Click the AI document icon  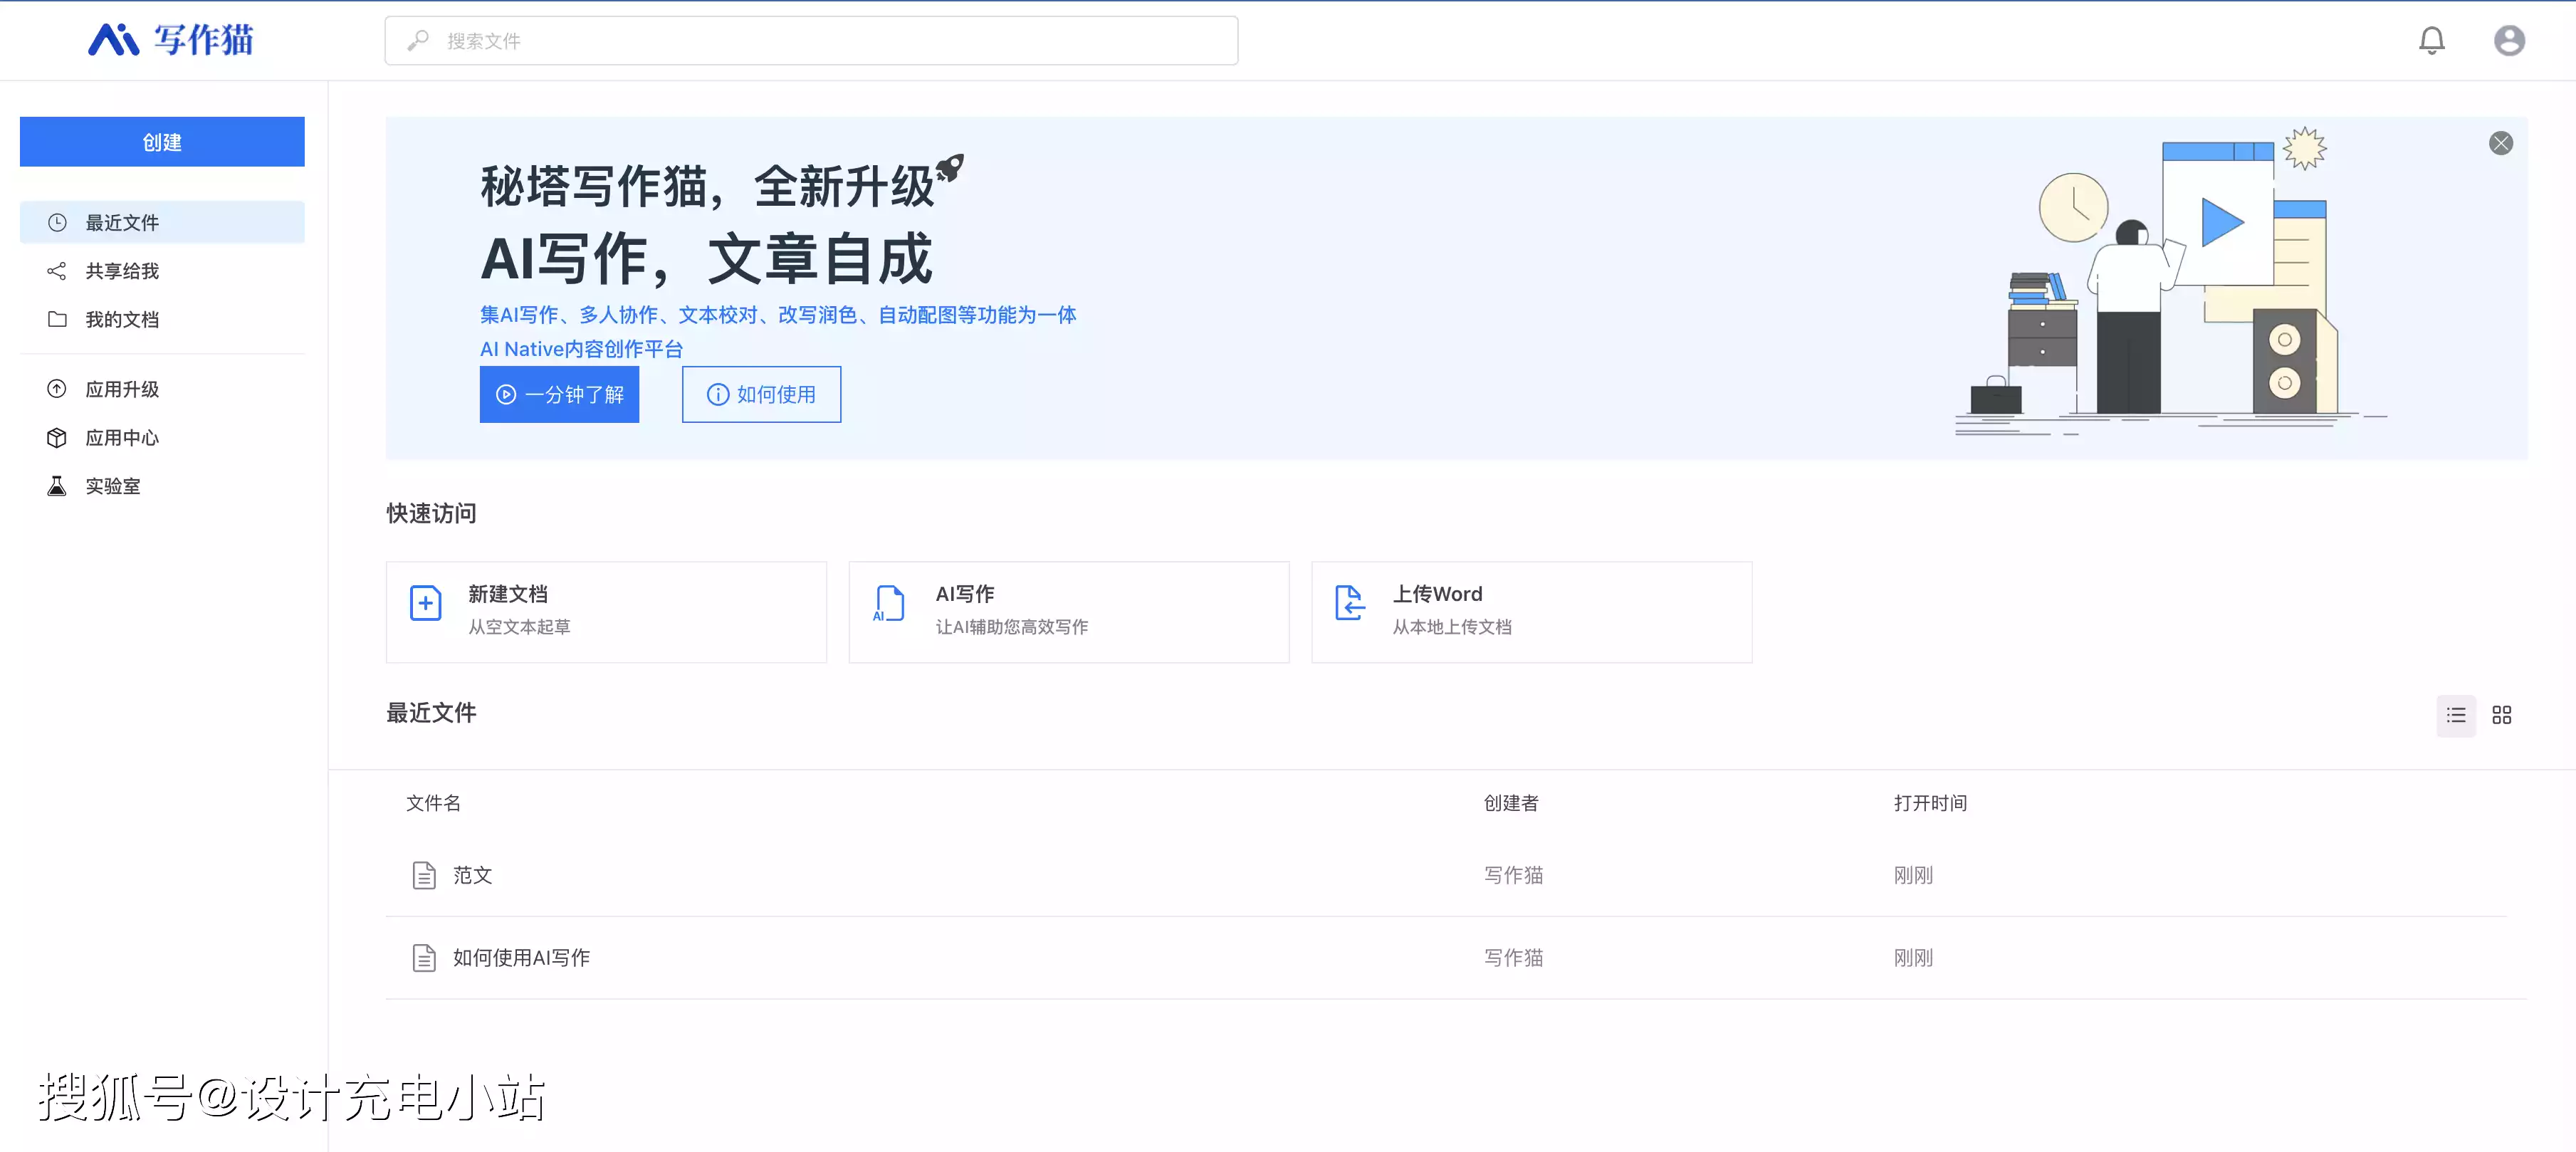click(x=888, y=603)
